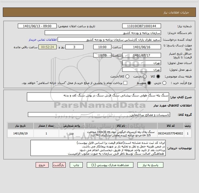Click the price validity date 1401/07/17

(x=142, y=55)
